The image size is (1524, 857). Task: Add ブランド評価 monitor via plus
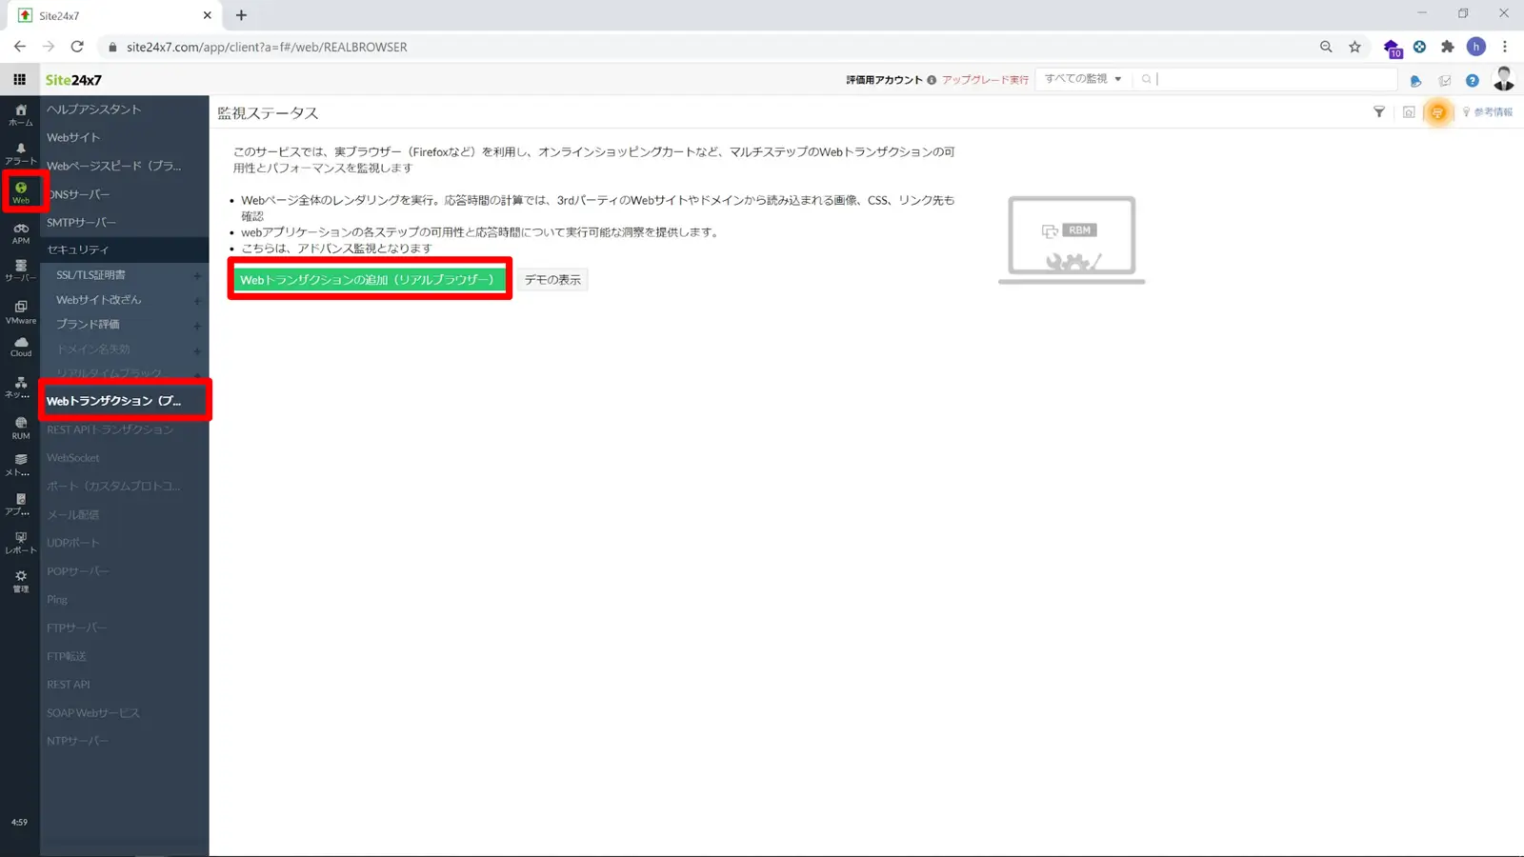[197, 325]
